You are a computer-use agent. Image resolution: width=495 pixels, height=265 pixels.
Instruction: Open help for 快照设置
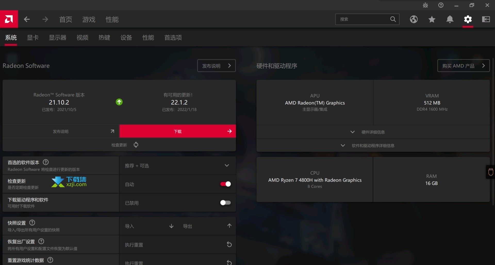[x=32, y=223]
